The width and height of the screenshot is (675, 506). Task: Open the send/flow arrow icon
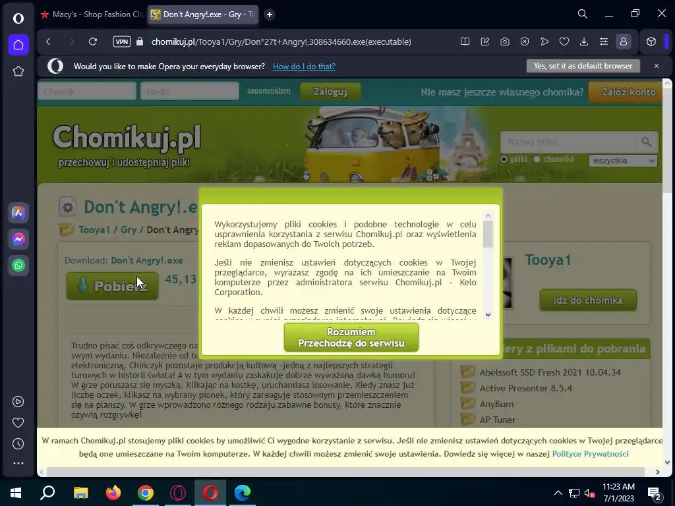[x=544, y=42]
